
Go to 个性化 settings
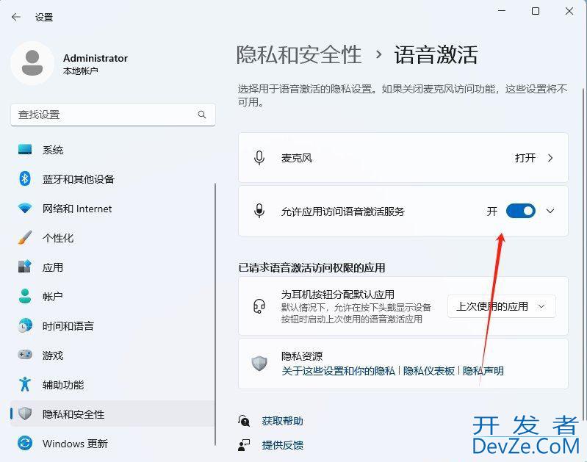pyautogui.click(x=112, y=237)
